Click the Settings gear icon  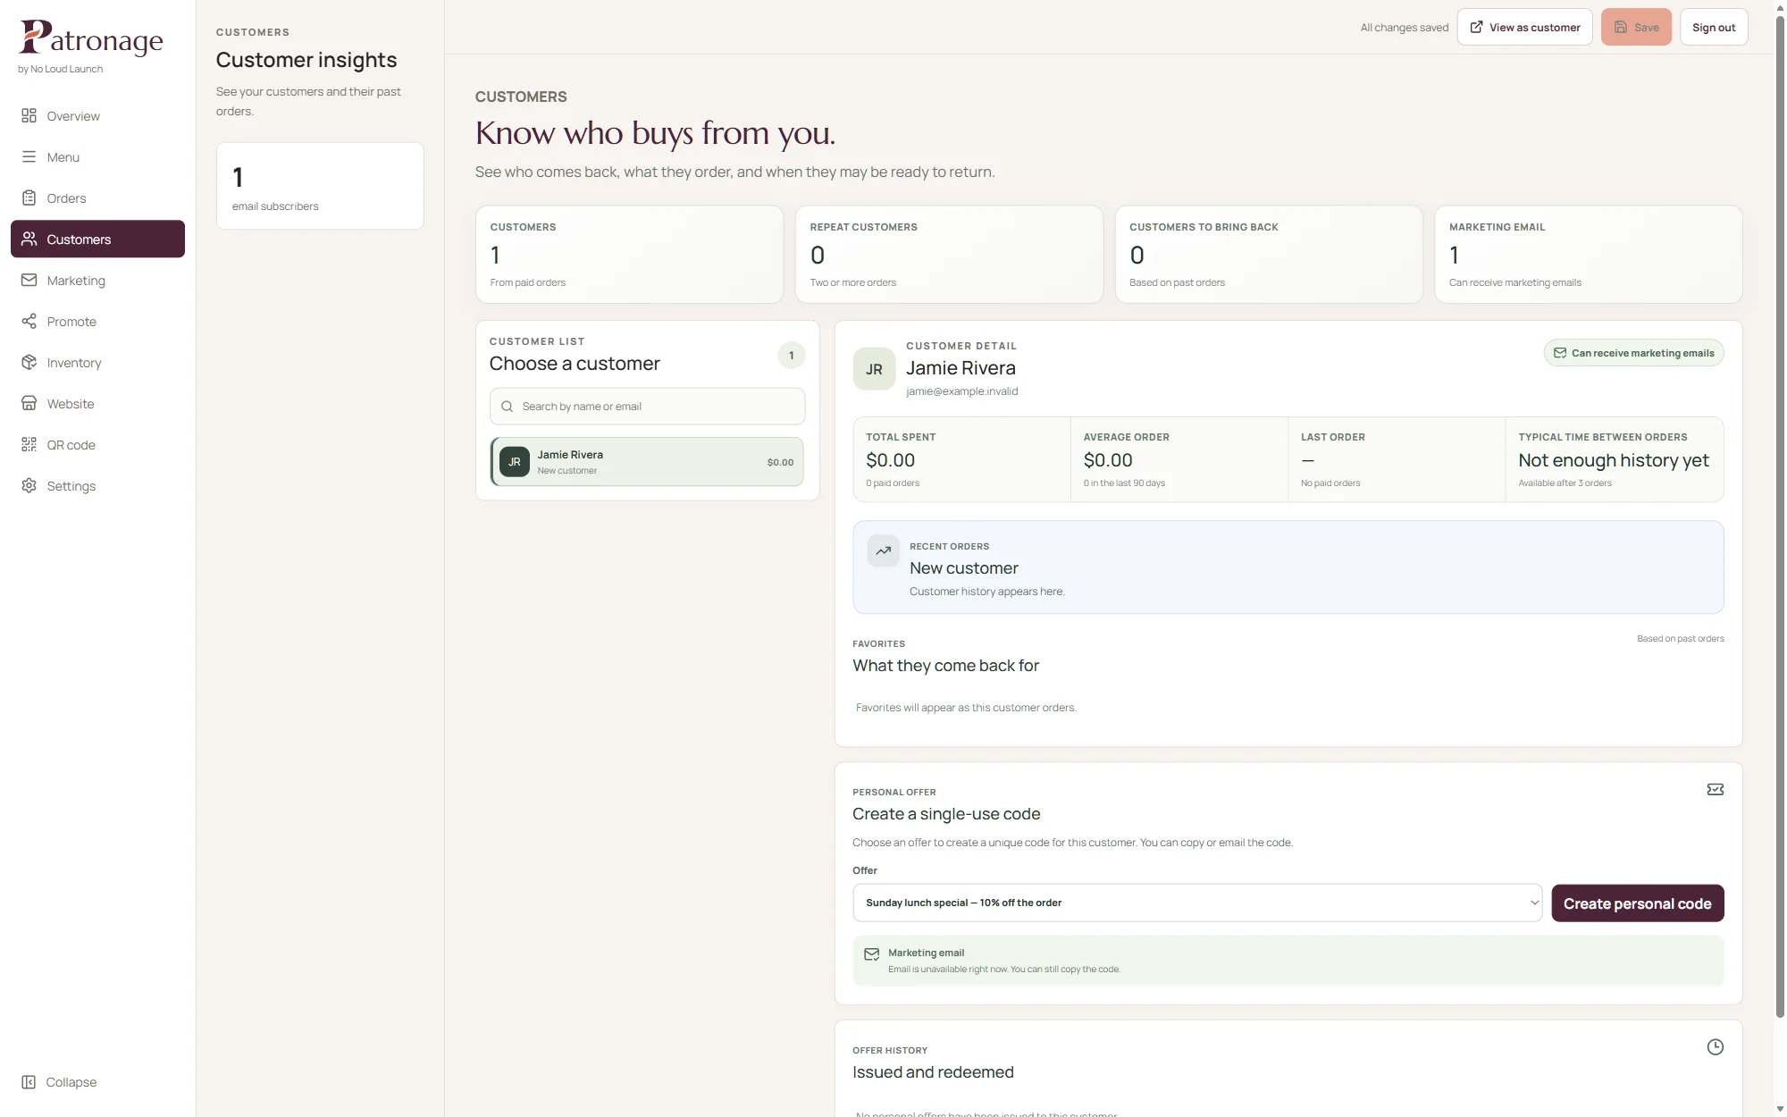[x=29, y=485]
